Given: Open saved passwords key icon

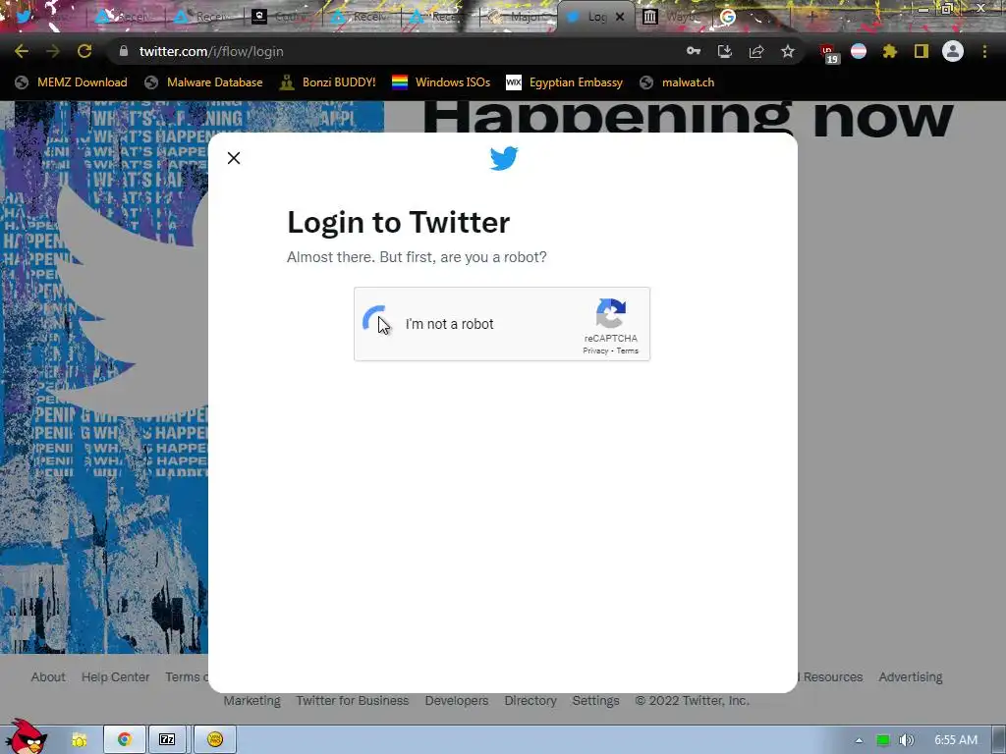Looking at the screenshot, I should [x=693, y=51].
